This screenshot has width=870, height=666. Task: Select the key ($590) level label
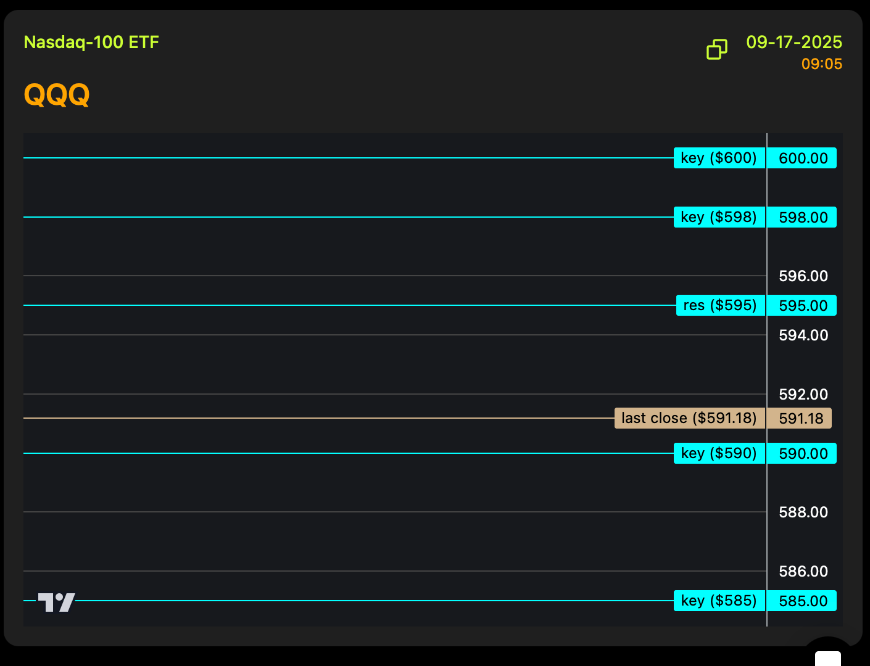click(719, 453)
